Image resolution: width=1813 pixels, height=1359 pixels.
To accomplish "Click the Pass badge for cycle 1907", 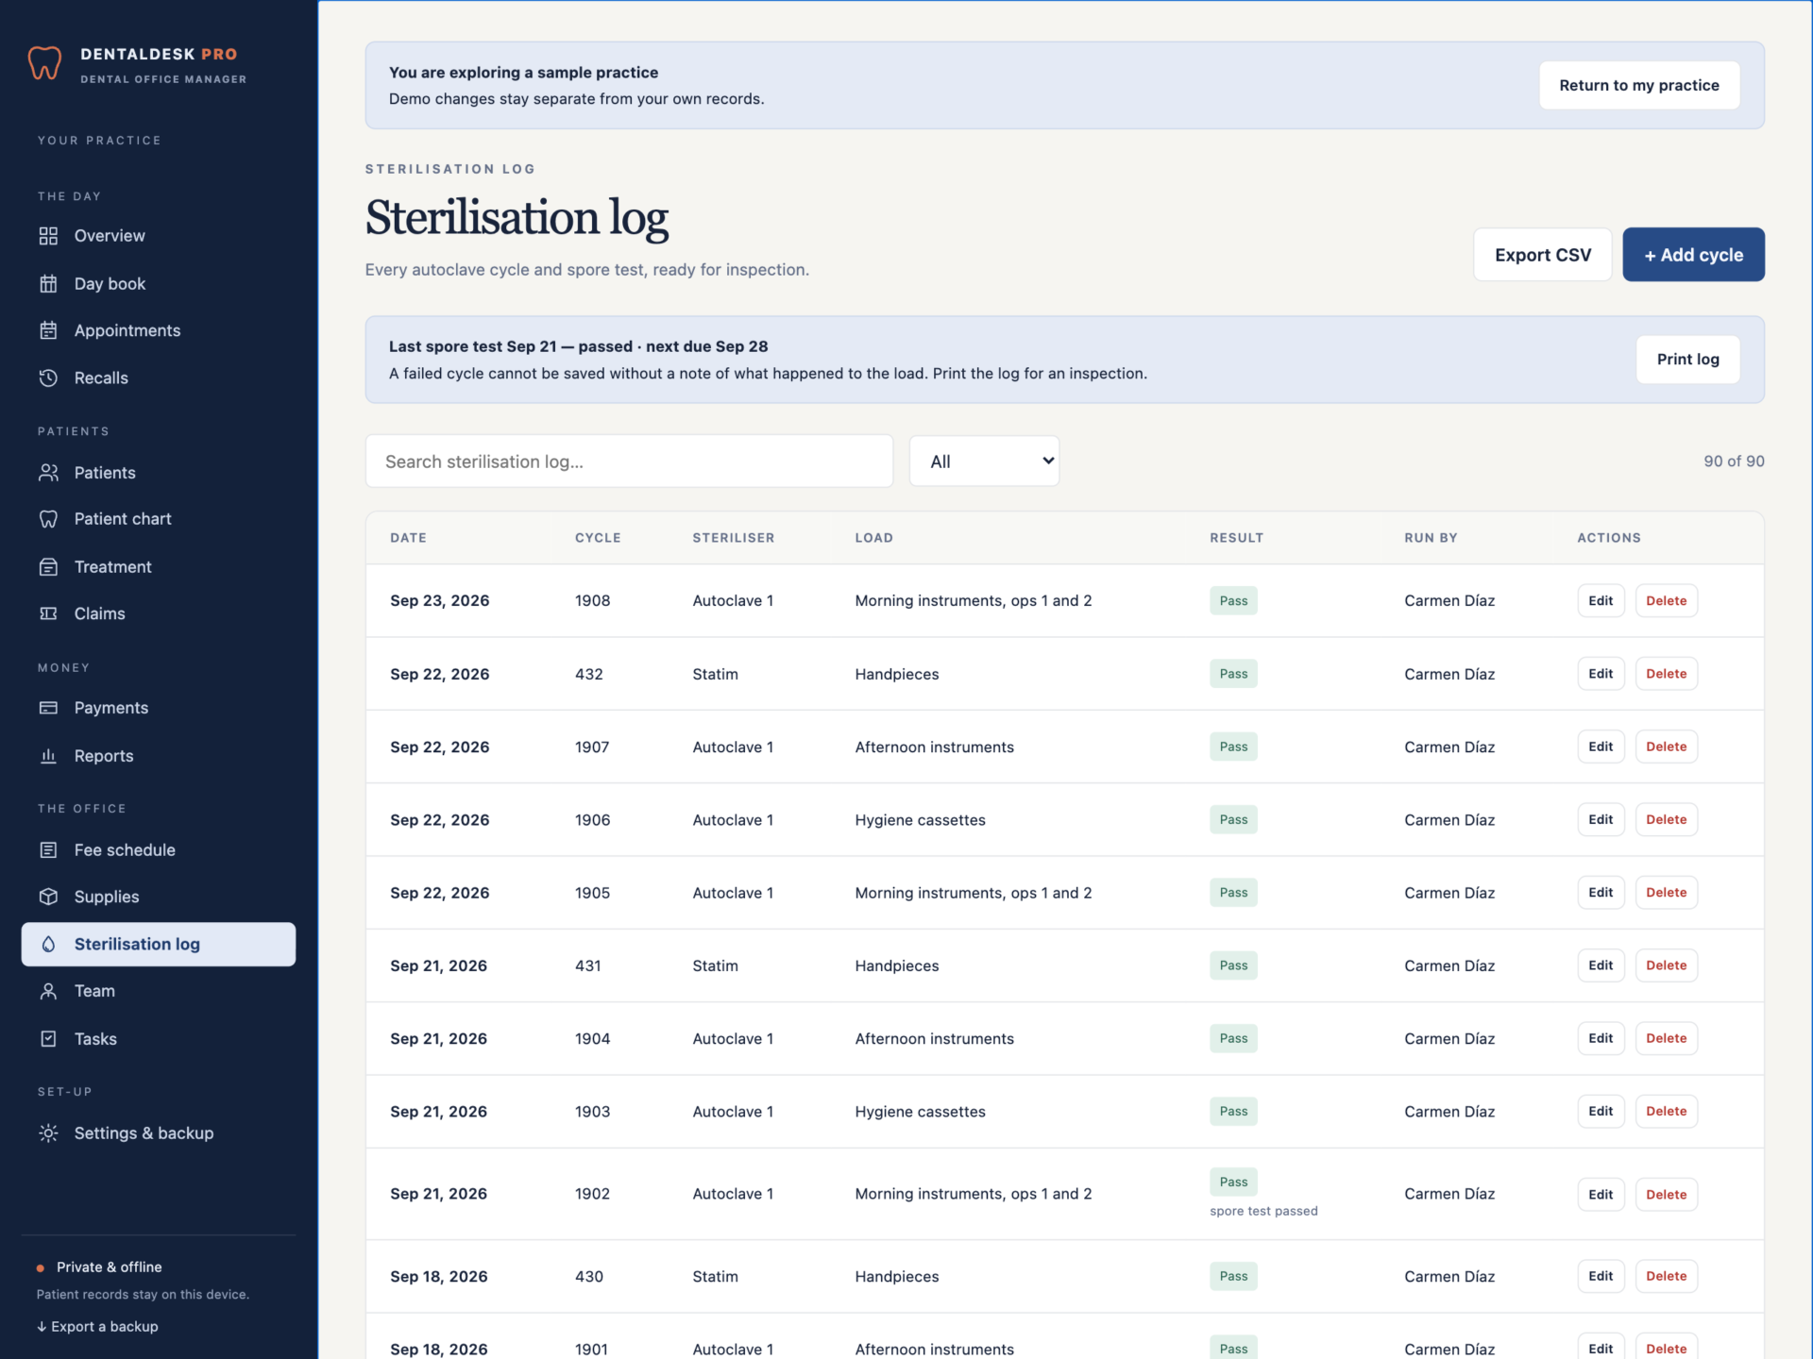I will pyautogui.click(x=1233, y=747).
